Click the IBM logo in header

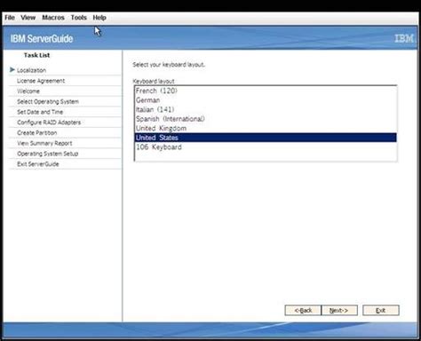pos(404,38)
